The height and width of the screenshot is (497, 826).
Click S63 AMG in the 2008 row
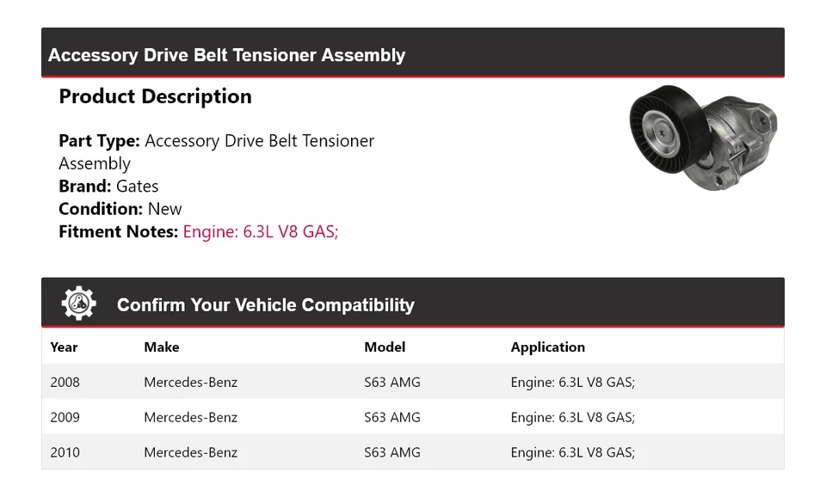(391, 382)
